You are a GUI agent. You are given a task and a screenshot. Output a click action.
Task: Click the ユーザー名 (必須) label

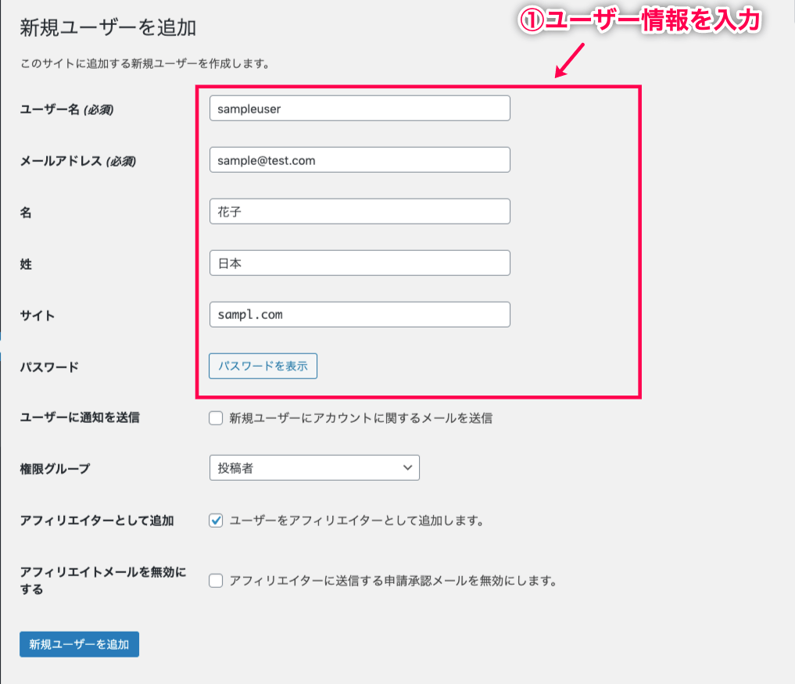click(66, 109)
